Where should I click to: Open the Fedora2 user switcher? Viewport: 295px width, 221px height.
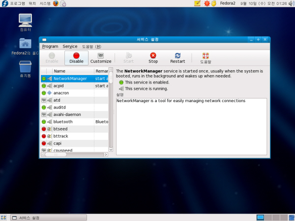coord(228,3)
